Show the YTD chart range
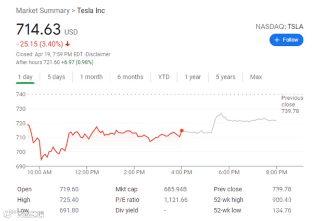The height and width of the screenshot is (221, 333). coord(164,77)
